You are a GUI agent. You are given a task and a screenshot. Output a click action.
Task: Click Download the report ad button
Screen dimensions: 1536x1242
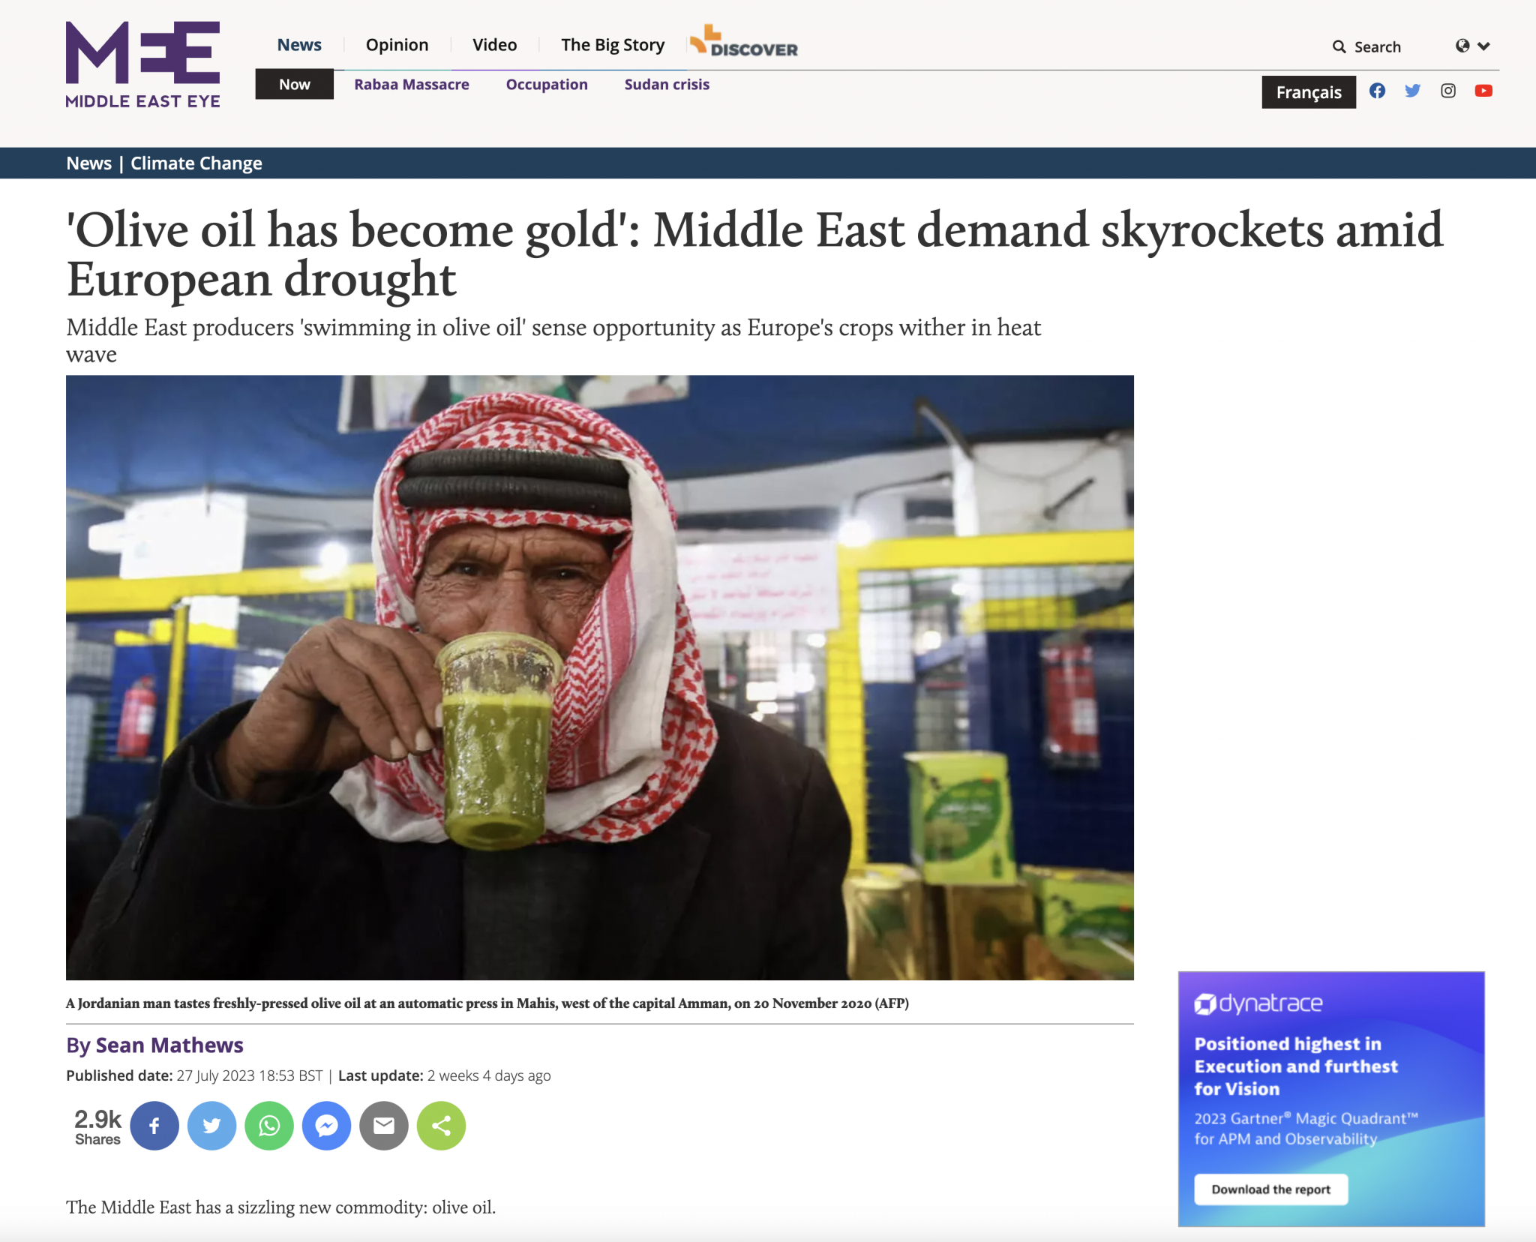1270,1189
